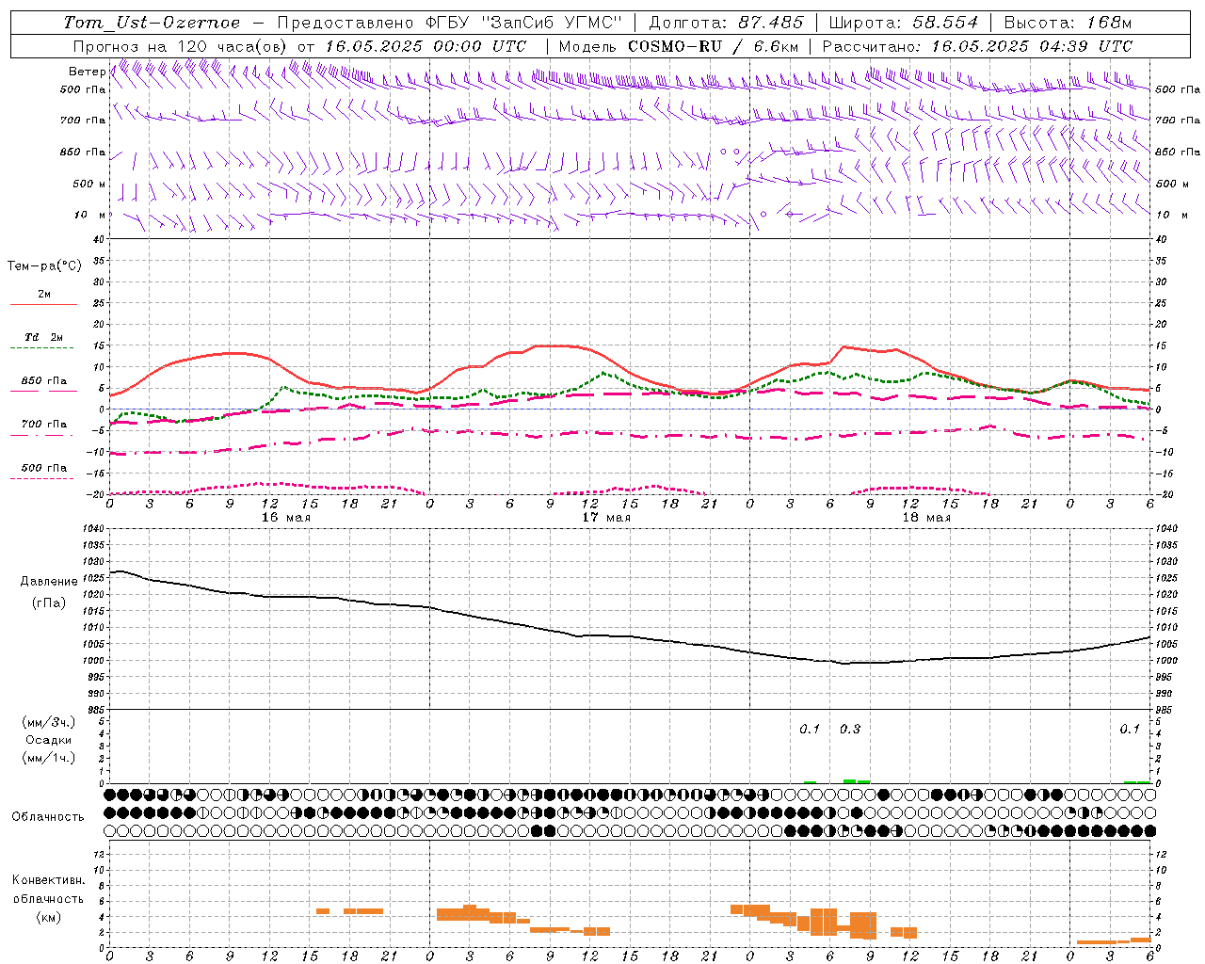Click the 'Td 2м' dew point legend entry
Screen dimensions: 1205x964
44,337
